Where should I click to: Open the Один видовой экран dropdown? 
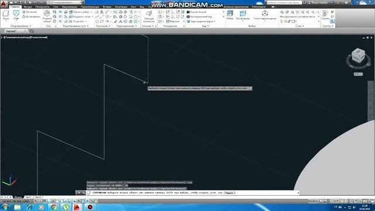[x=202, y=22]
